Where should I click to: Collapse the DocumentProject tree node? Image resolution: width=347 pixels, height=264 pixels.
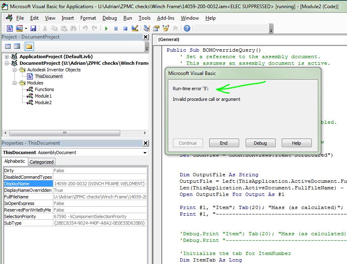coord(7,63)
